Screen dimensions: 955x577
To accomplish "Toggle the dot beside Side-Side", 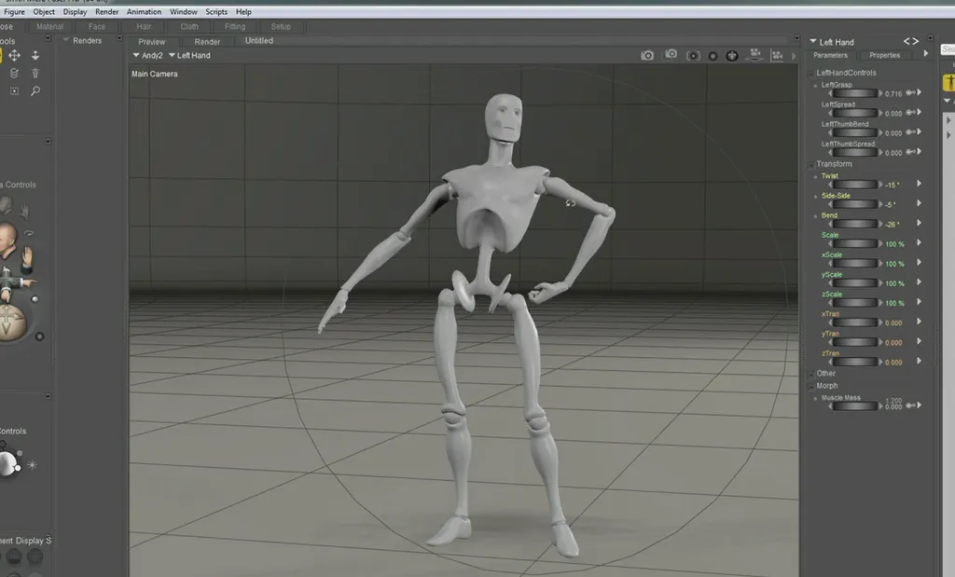I will pyautogui.click(x=815, y=197).
